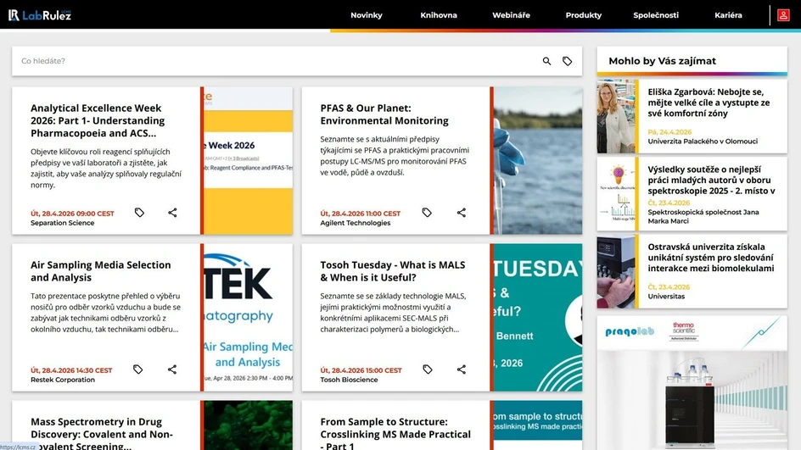Click Ostravská univerzita article thumbnail
The width and height of the screenshot is (801, 450).
tap(615, 271)
